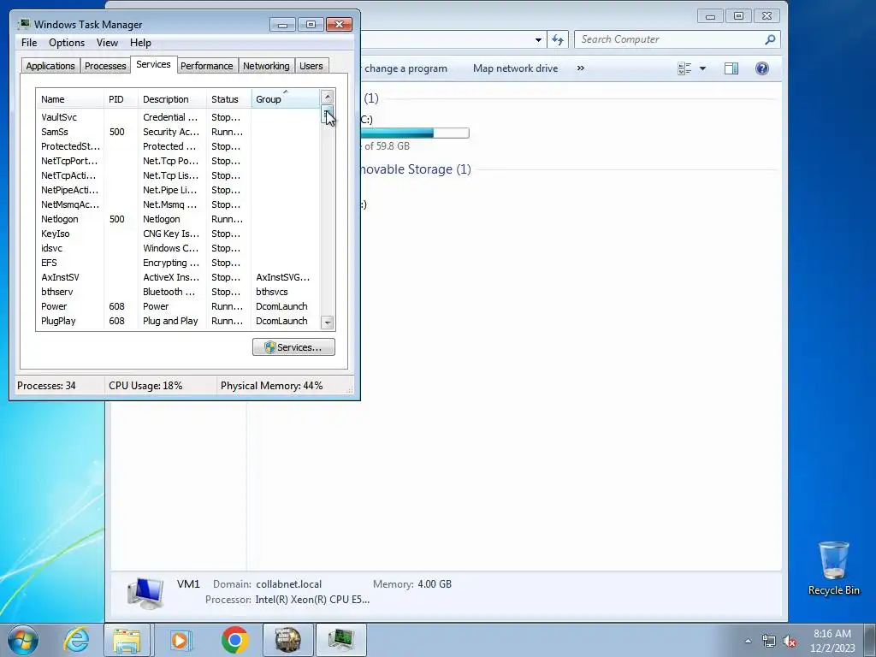Select bthserv service row

[x=178, y=292]
